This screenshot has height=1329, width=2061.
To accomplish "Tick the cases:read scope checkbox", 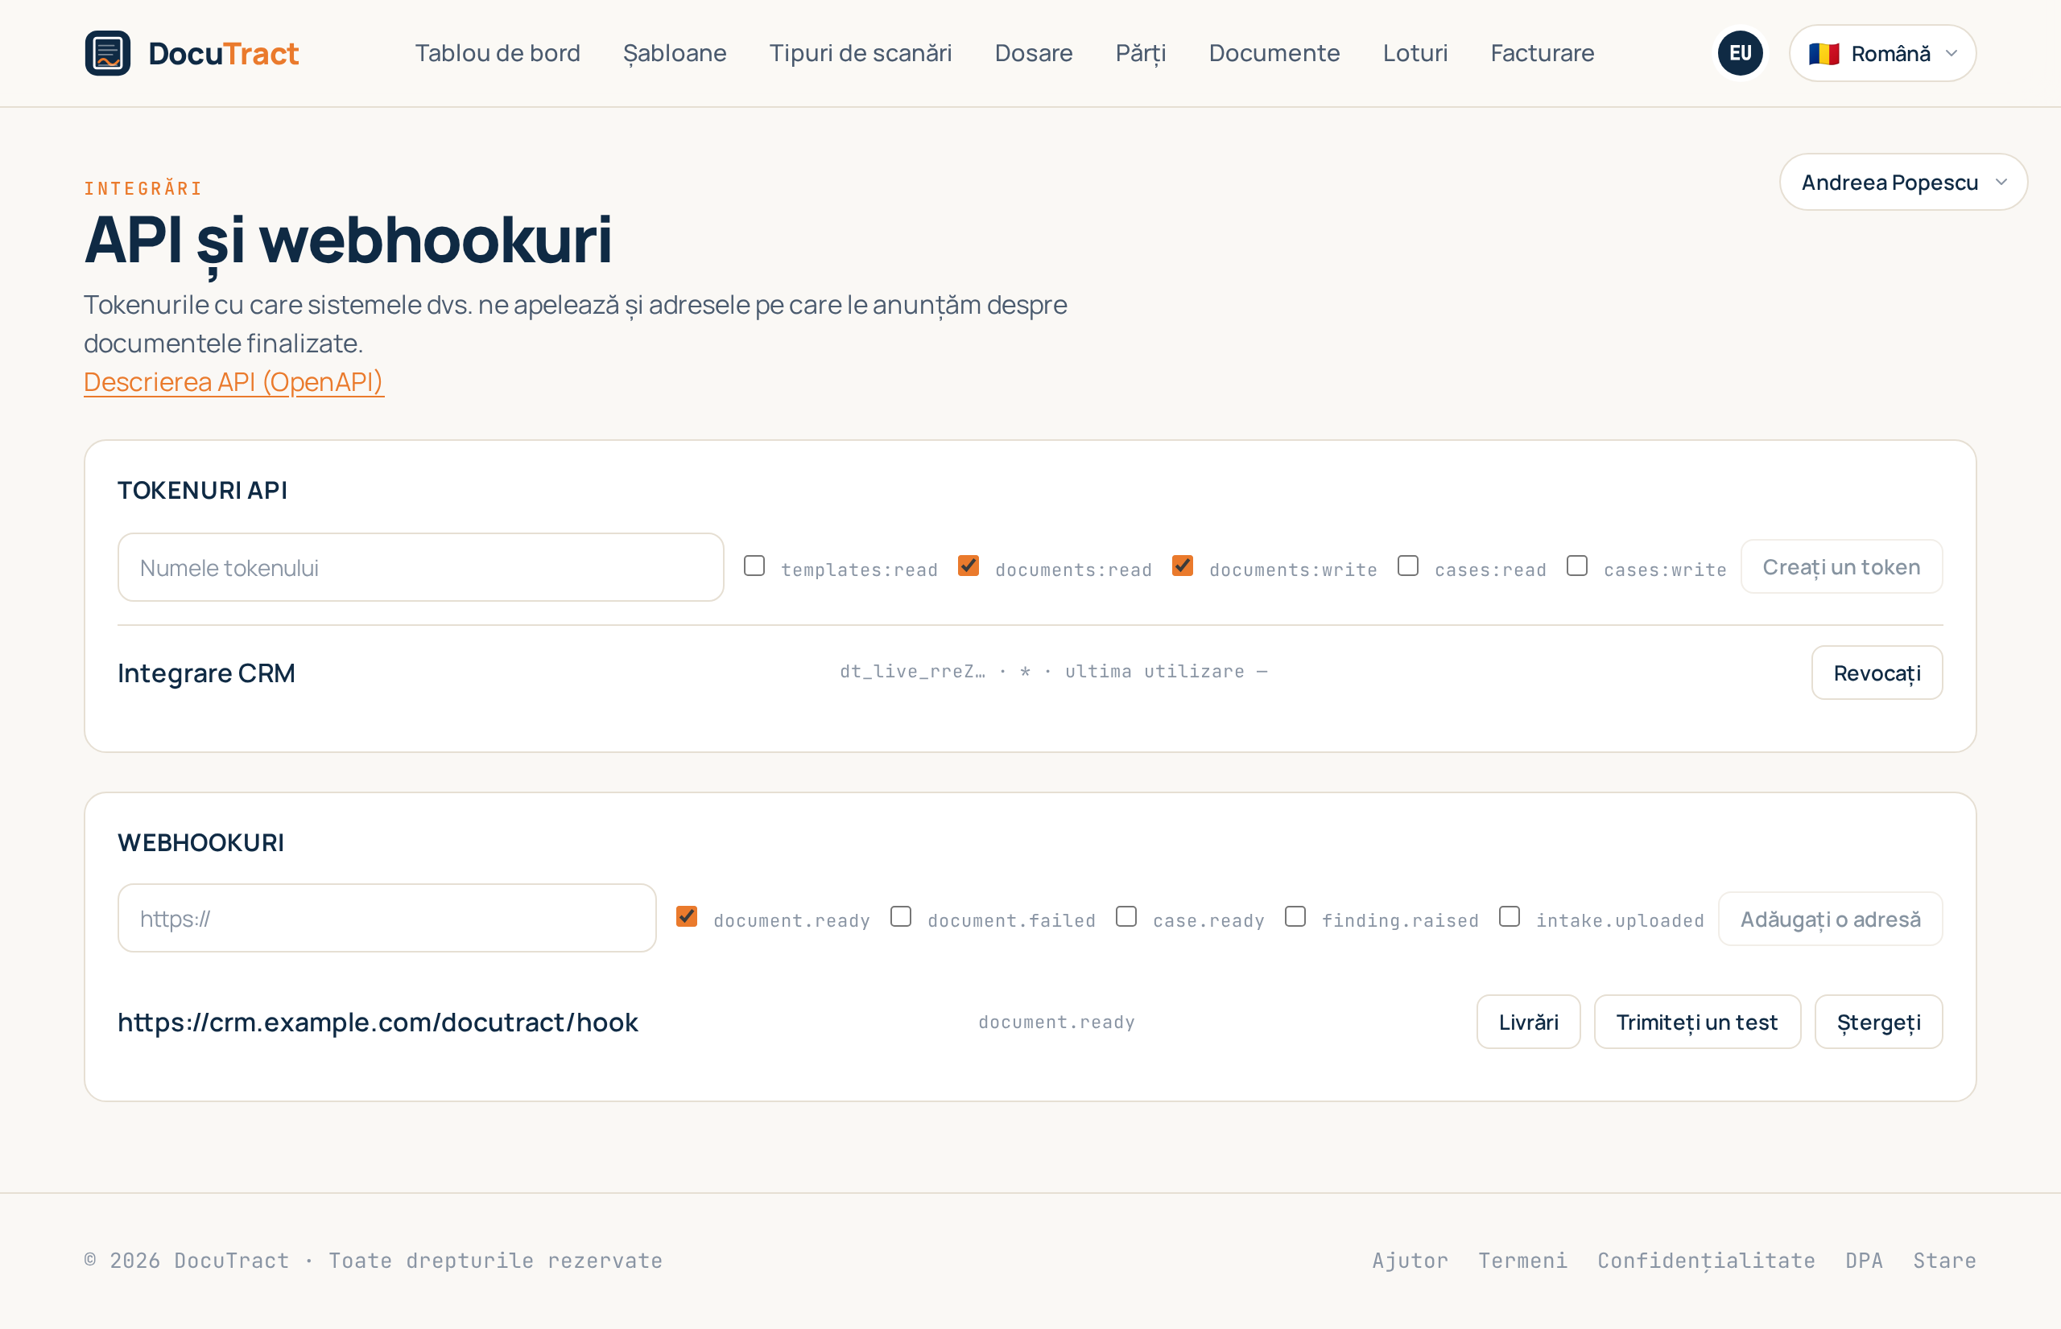I will click(x=1408, y=566).
